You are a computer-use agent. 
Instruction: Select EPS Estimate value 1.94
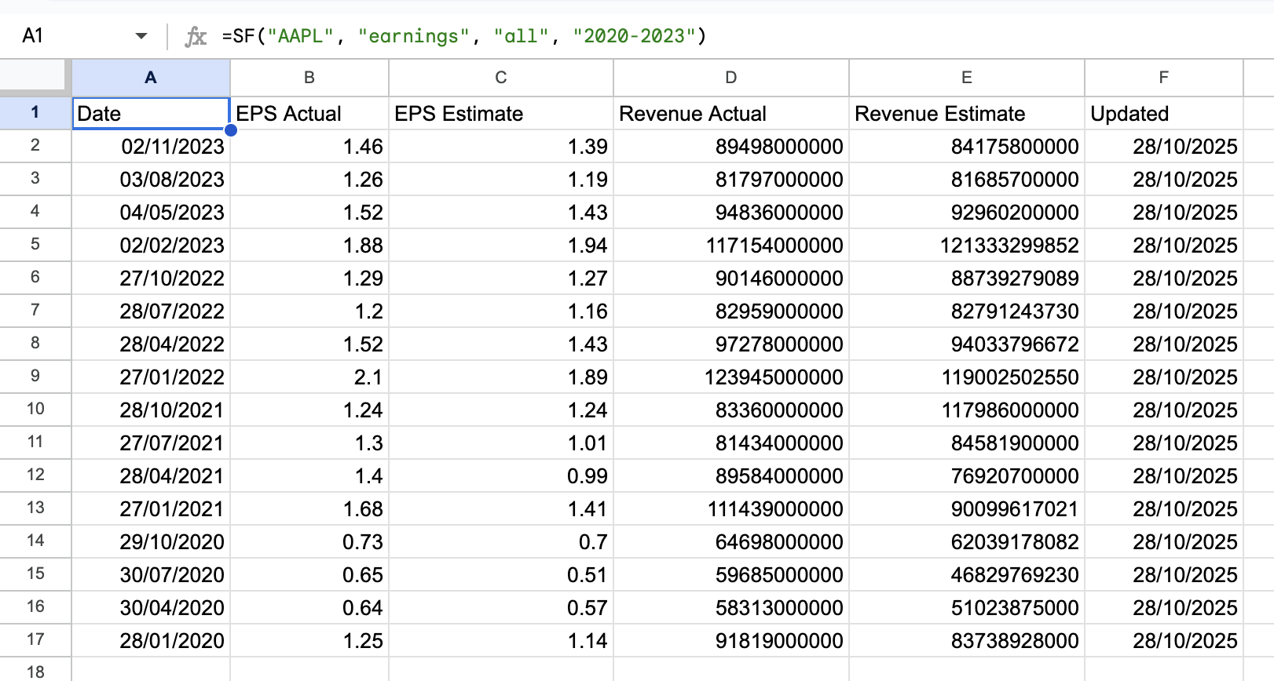(501, 245)
